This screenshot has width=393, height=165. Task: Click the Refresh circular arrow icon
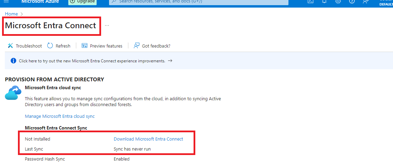[50, 45]
